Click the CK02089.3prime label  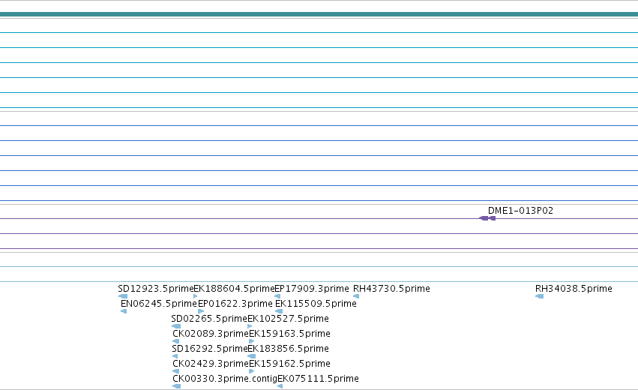[x=211, y=334]
